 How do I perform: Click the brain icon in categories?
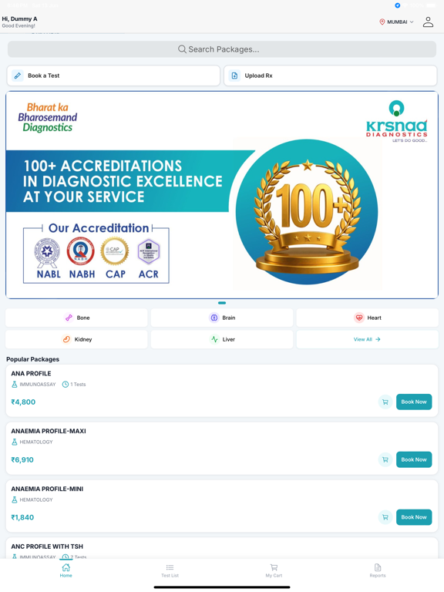click(214, 318)
